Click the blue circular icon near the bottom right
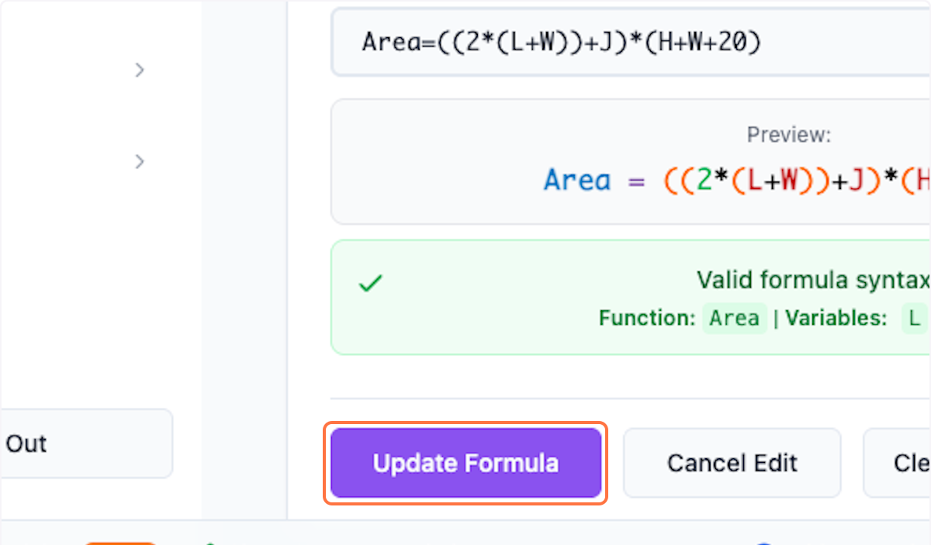 click(x=764, y=543)
